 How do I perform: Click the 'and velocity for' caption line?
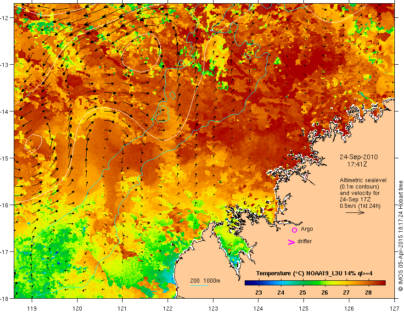click(359, 193)
